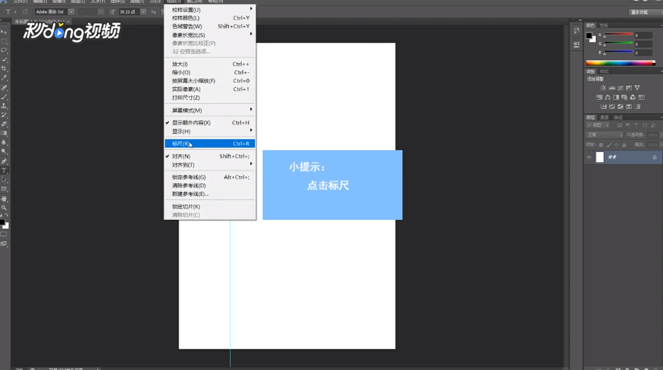Open the font style dropdown

[x=101, y=12]
